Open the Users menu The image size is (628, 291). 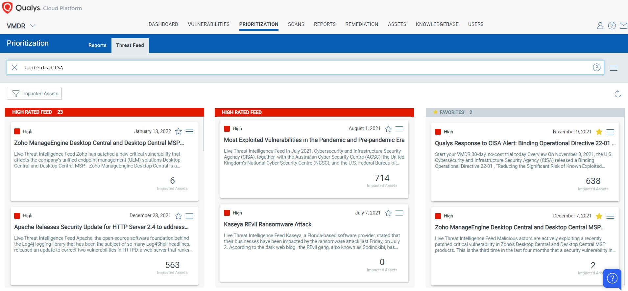coord(476,24)
